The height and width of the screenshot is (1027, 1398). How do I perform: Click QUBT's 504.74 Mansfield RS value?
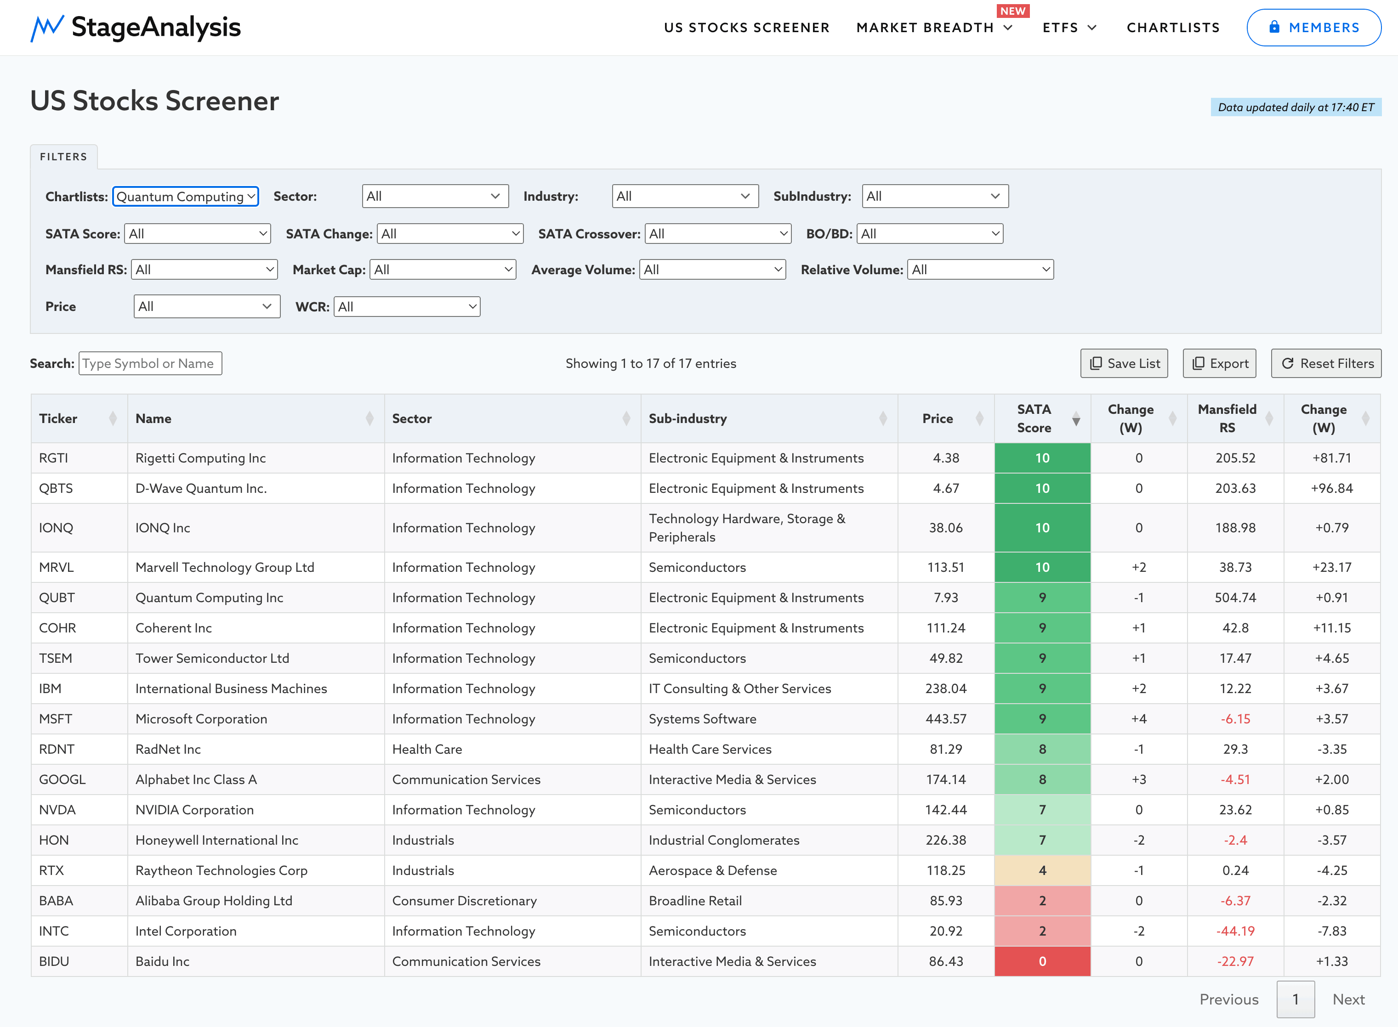pyautogui.click(x=1235, y=598)
